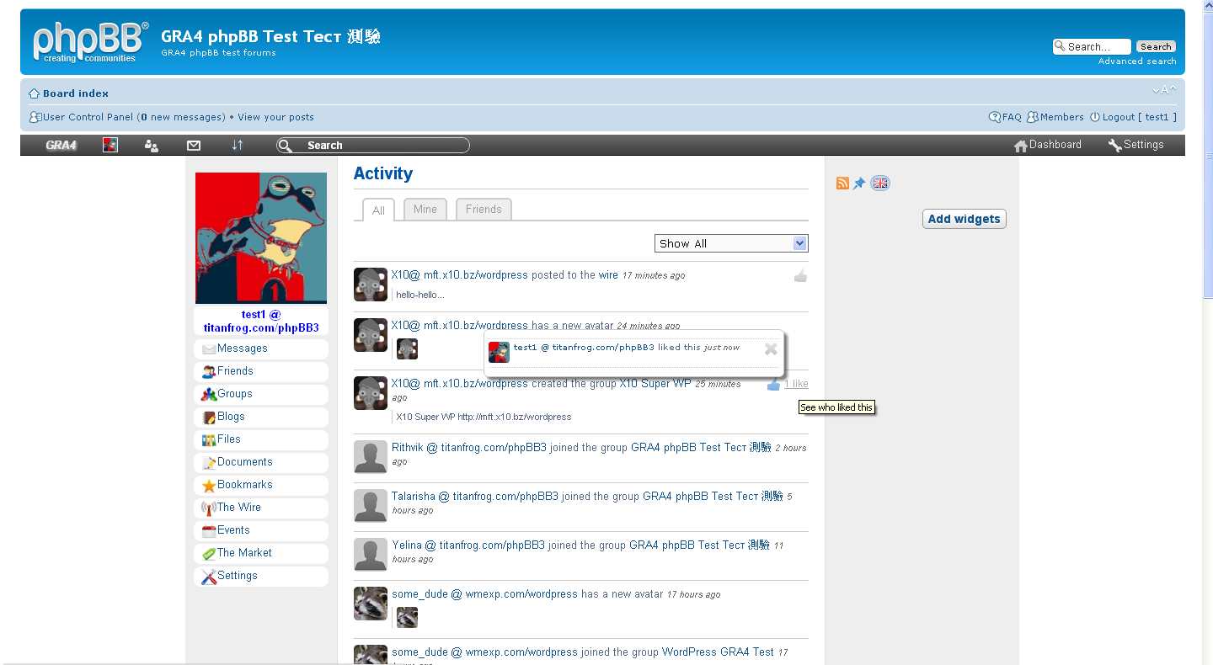Open the mail envelope icon in the GRA4 toolbar
Screen dimensions: 1213x665
point(194,145)
